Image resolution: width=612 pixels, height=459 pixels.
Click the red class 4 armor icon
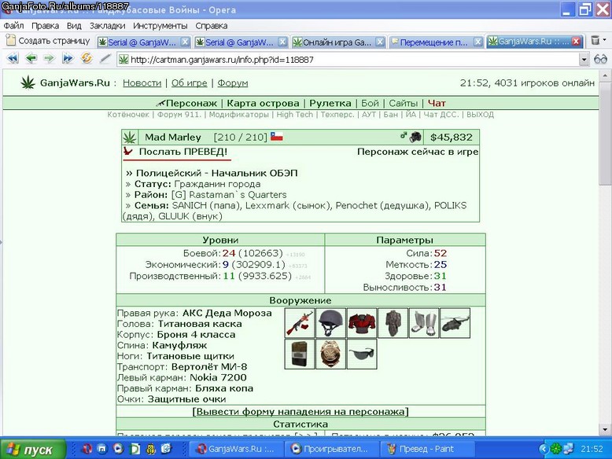tap(362, 323)
